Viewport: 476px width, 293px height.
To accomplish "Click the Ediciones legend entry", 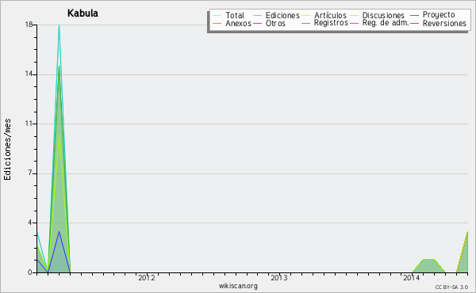I will click(x=282, y=15).
